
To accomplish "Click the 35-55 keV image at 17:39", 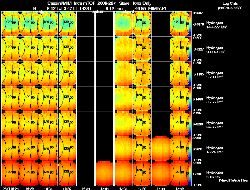I will coord(142,99).
